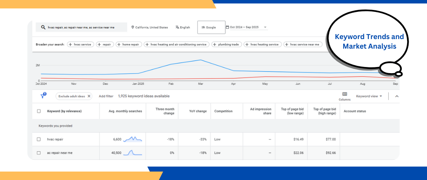
Task: Sort by Avg. monthly searches column
Action: (x=126, y=111)
